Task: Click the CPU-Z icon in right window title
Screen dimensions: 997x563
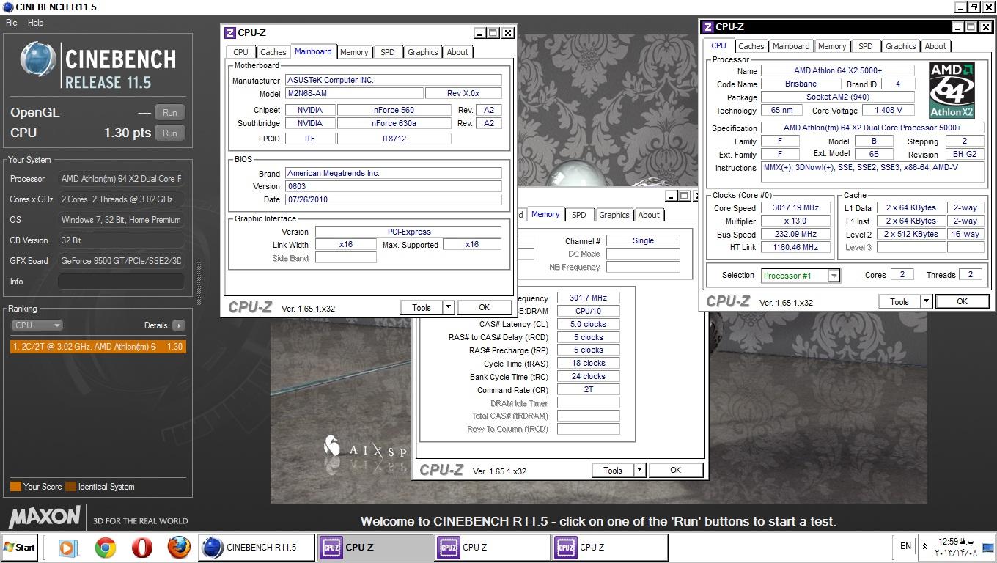Action: pyautogui.click(x=708, y=27)
